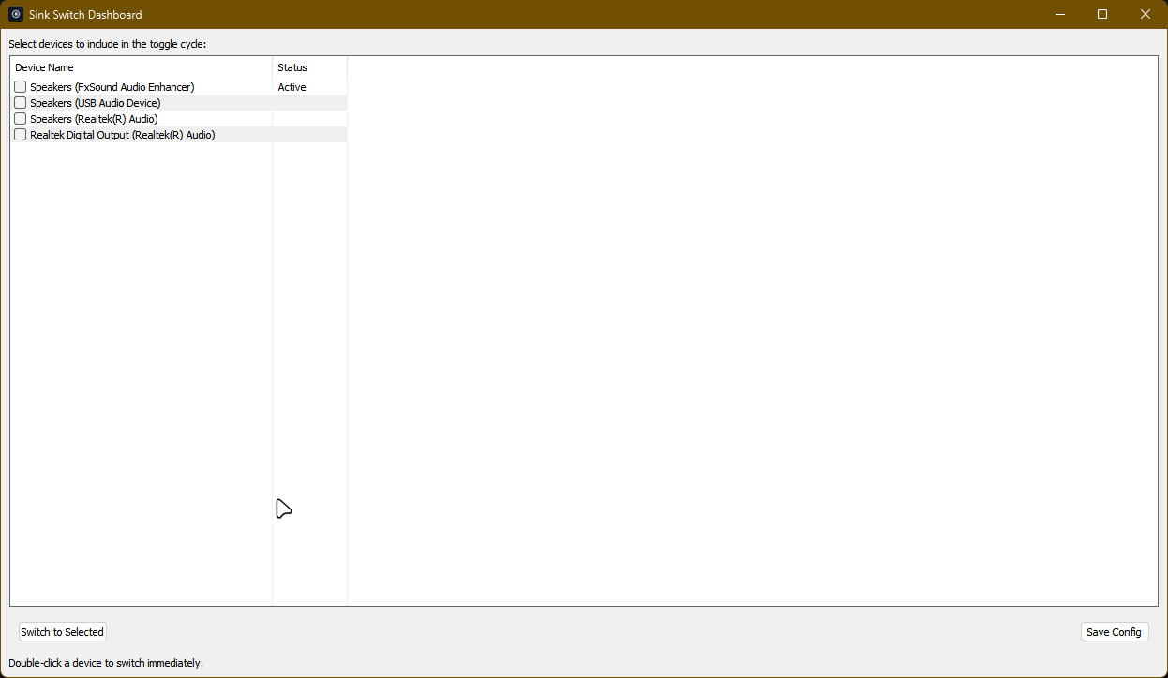Click the Status column header
Viewport: 1168px width, 678px height.
coord(292,66)
